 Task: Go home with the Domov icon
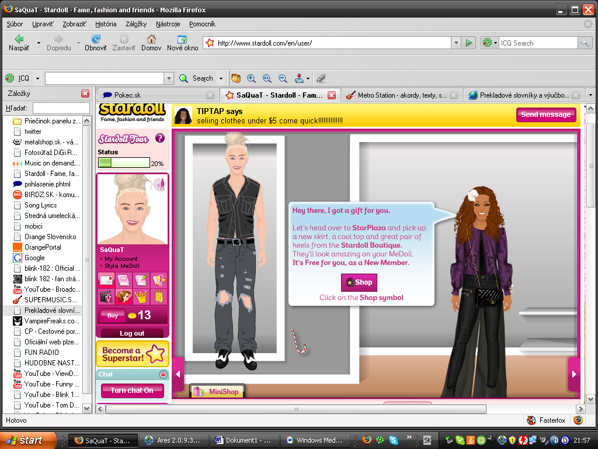click(x=151, y=43)
